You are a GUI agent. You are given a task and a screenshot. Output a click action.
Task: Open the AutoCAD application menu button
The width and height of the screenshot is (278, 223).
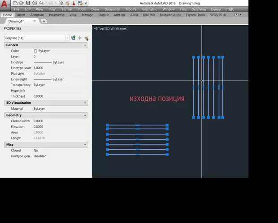click(5, 5)
